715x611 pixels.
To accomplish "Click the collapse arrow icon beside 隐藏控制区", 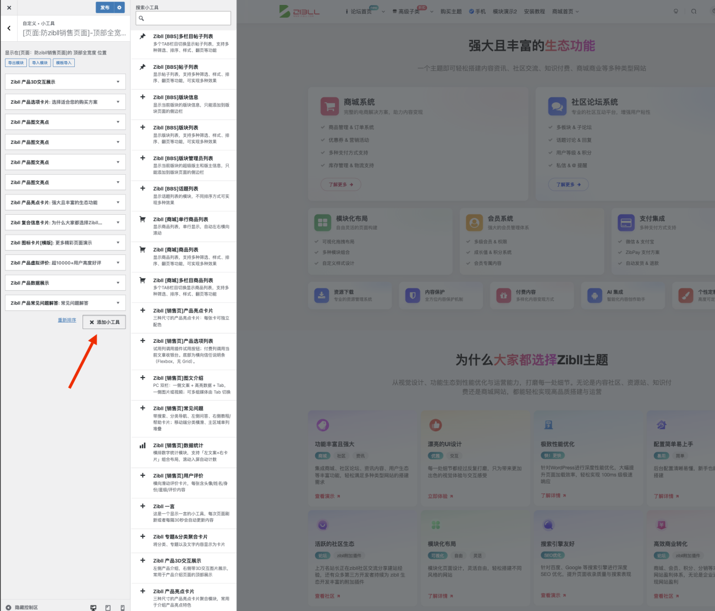I will (x=8, y=607).
